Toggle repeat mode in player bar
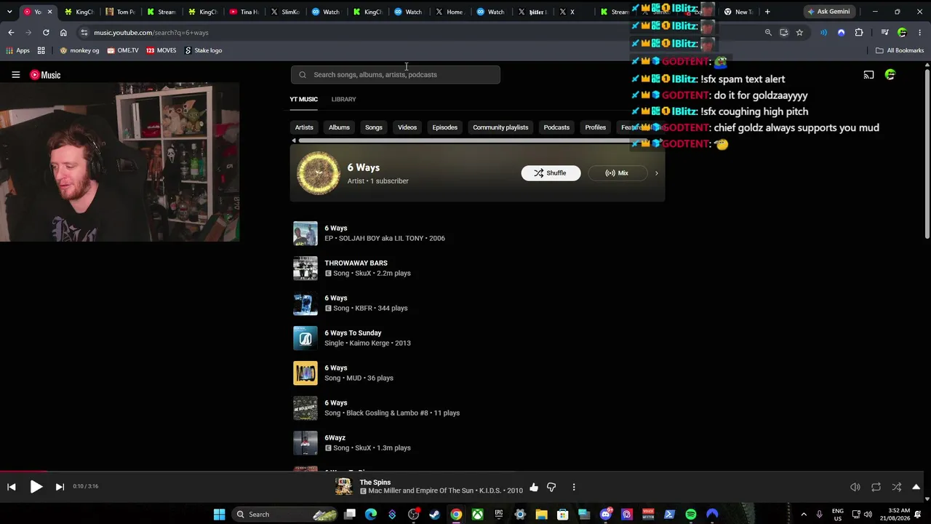Screen dimensions: 931x524 876,488
